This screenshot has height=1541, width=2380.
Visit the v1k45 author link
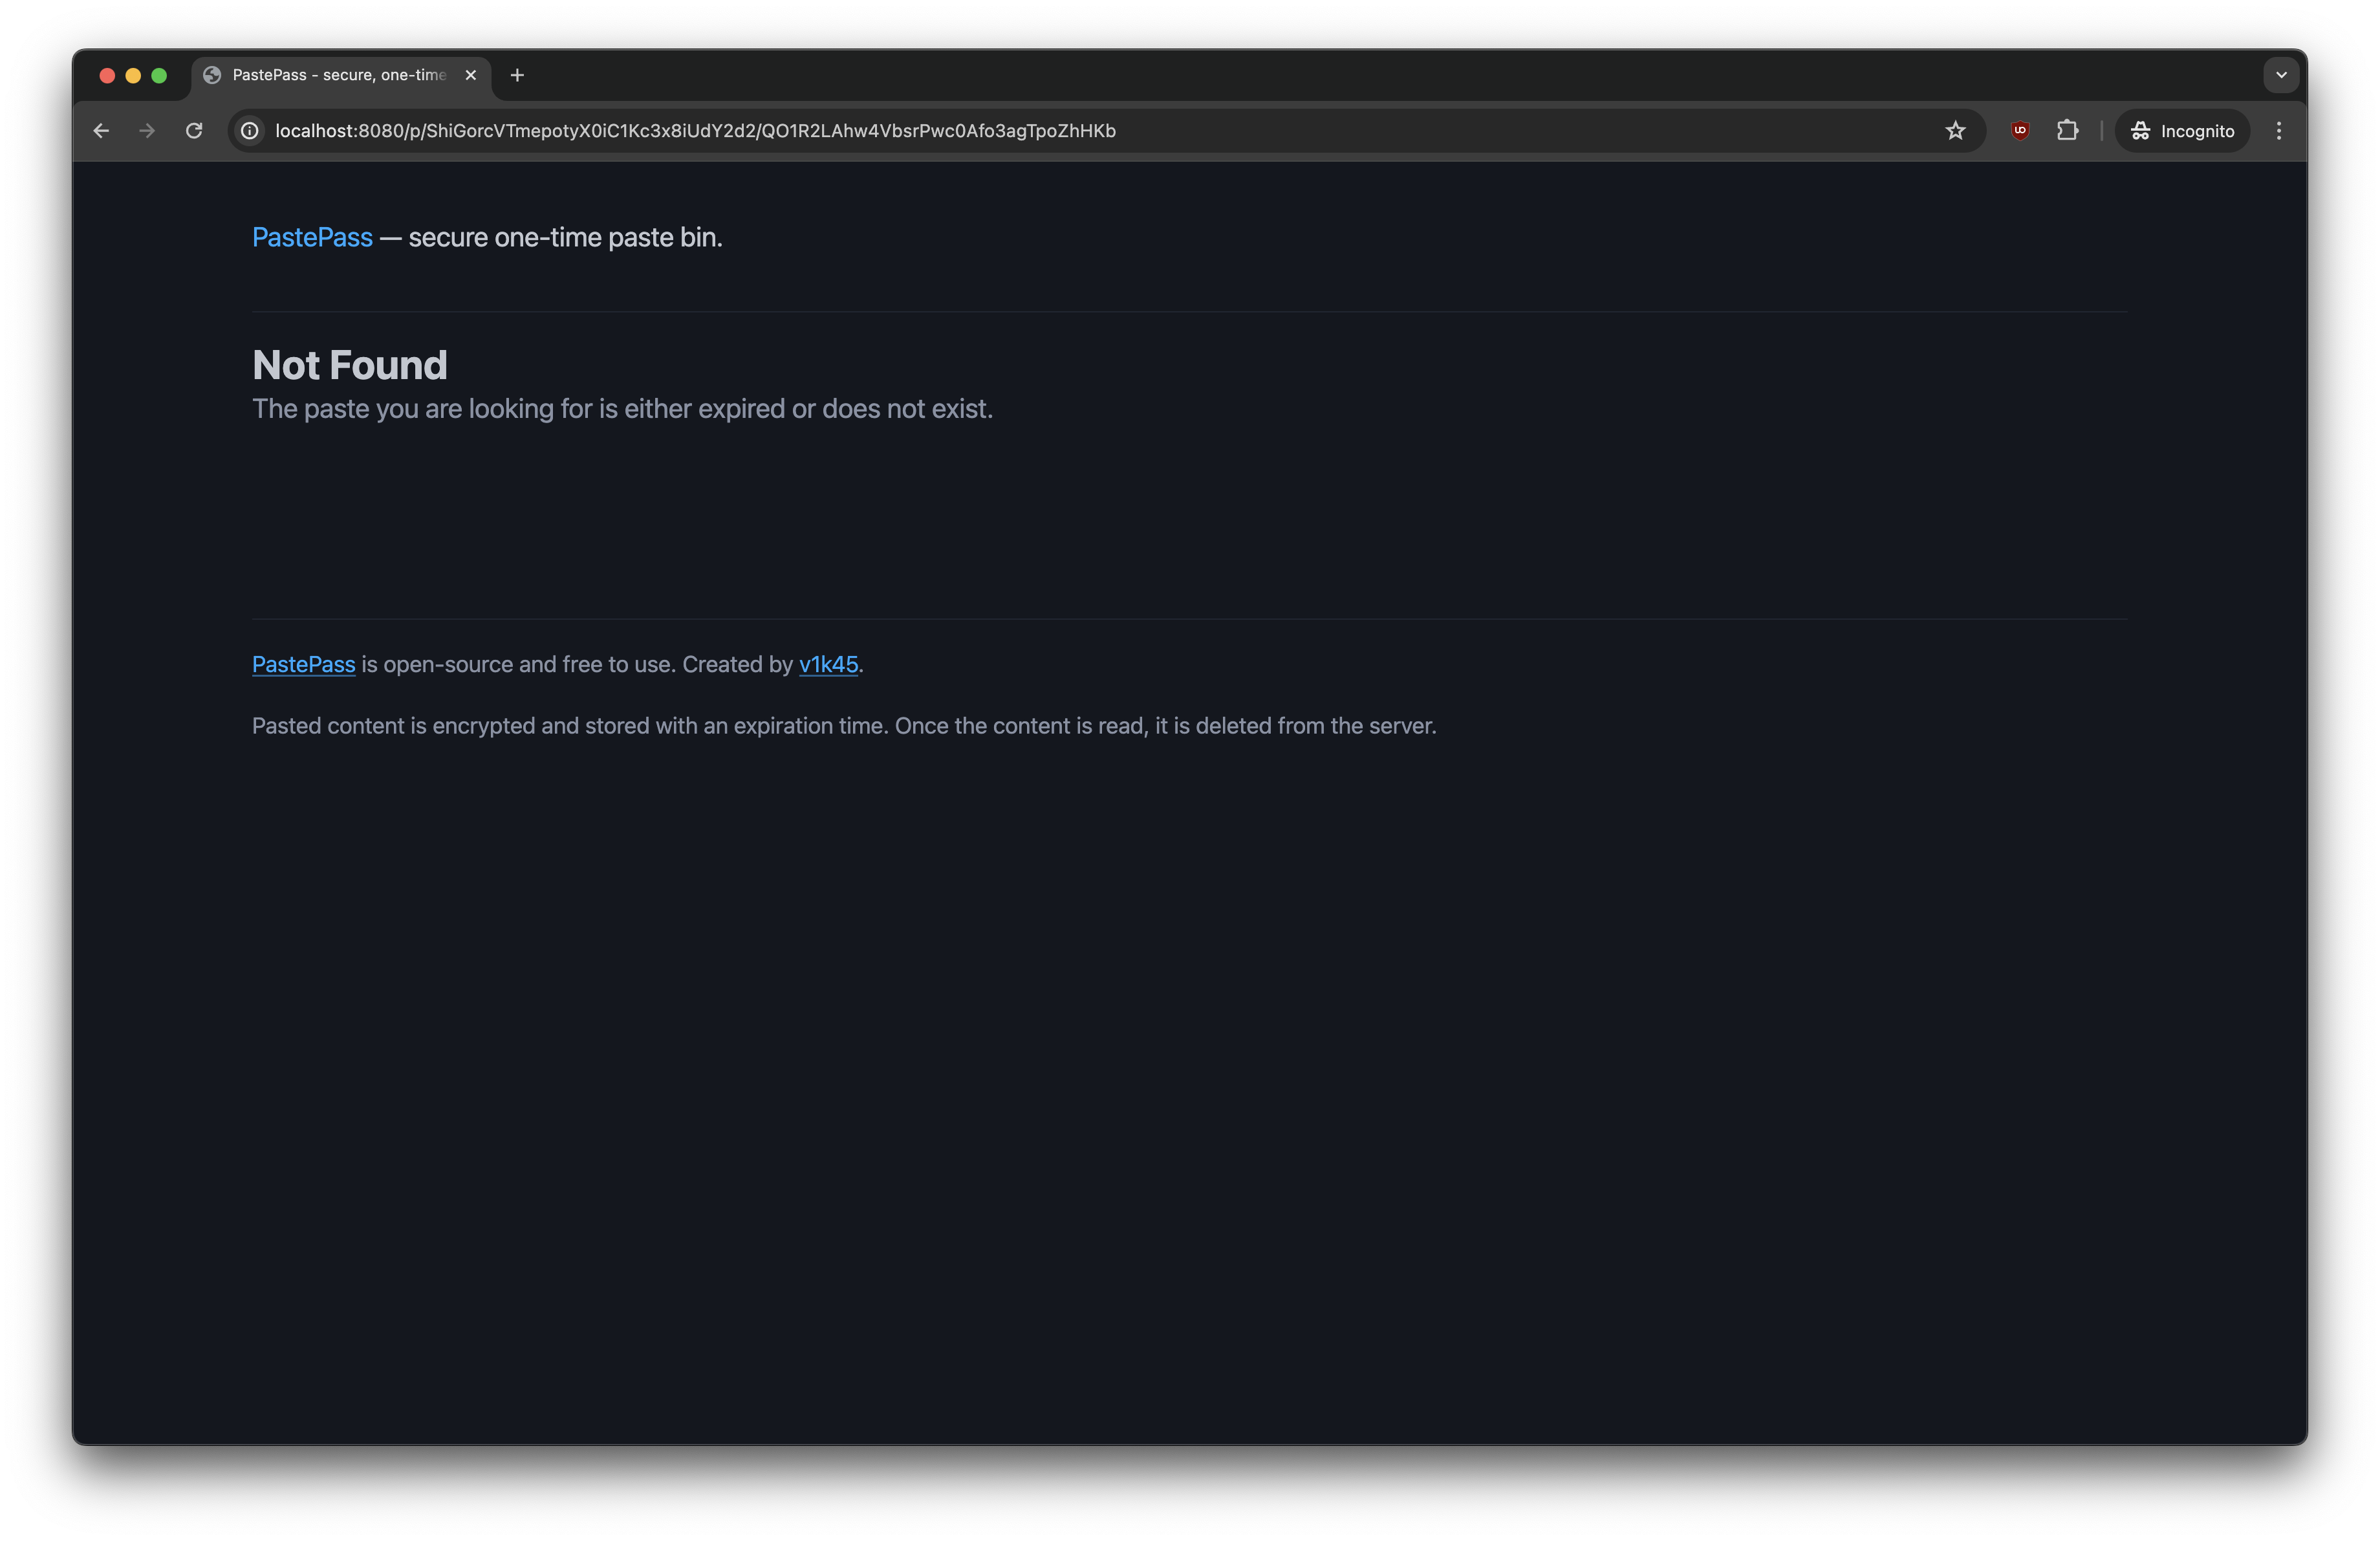(828, 665)
